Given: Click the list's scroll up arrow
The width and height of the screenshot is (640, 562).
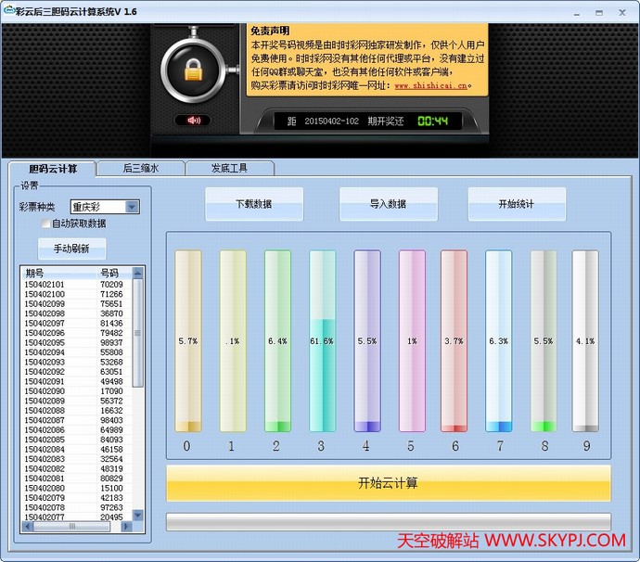Looking at the screenshot, I should click(138, 273).
